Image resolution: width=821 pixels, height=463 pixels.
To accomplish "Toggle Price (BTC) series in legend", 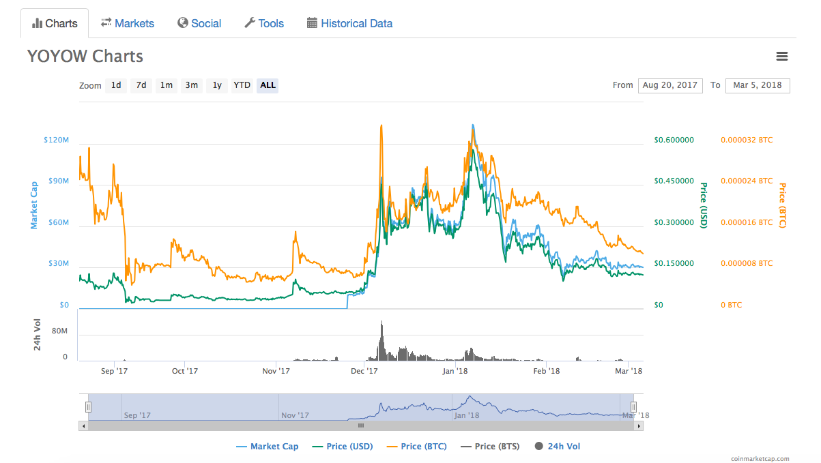I will [x=416, y=447].
